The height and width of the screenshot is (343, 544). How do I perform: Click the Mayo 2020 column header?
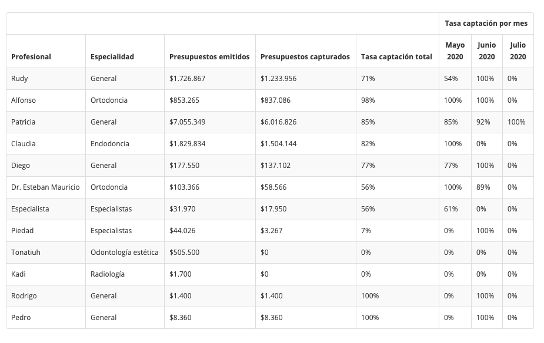[x=455, y=51]
